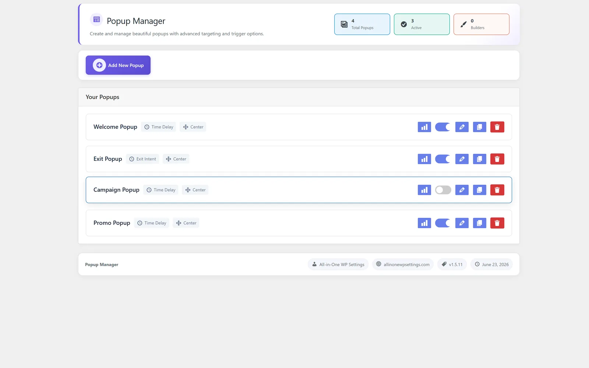Delete the Welcome Popup

(497, 127)
